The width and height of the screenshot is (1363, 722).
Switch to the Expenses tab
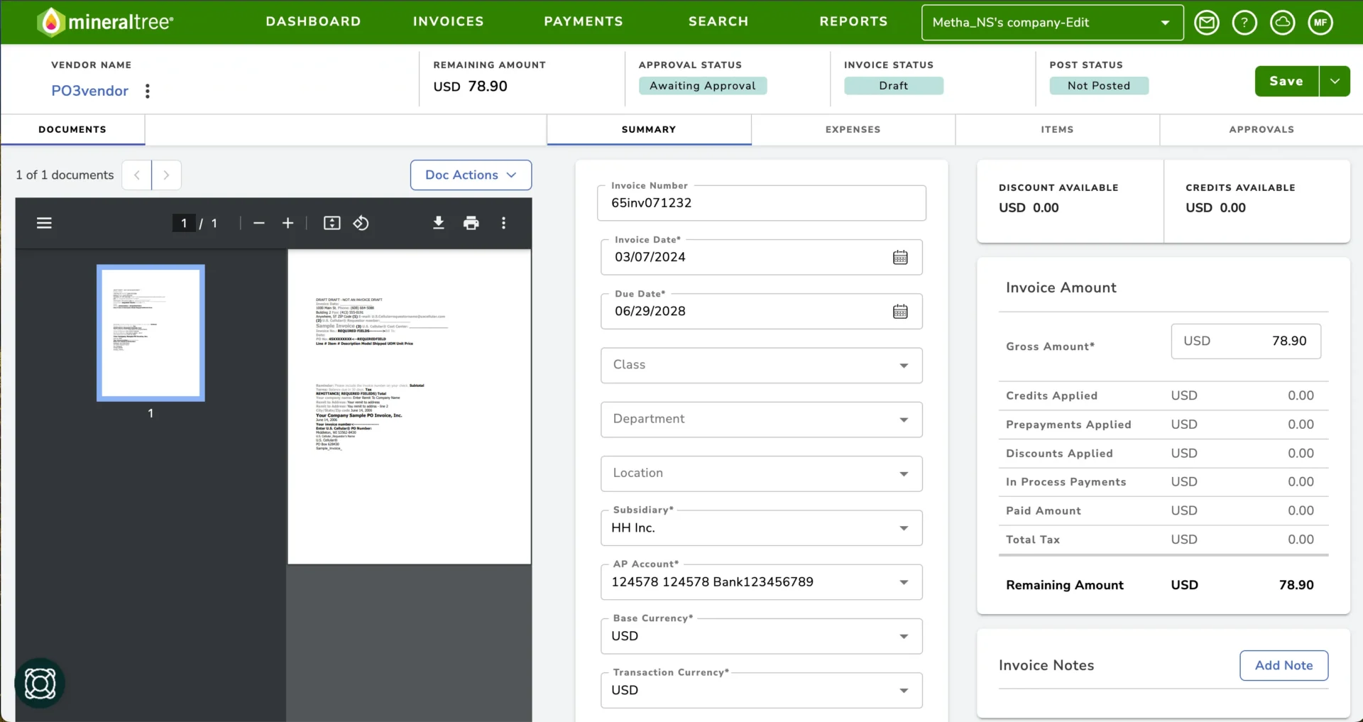(x=853, y=129)
